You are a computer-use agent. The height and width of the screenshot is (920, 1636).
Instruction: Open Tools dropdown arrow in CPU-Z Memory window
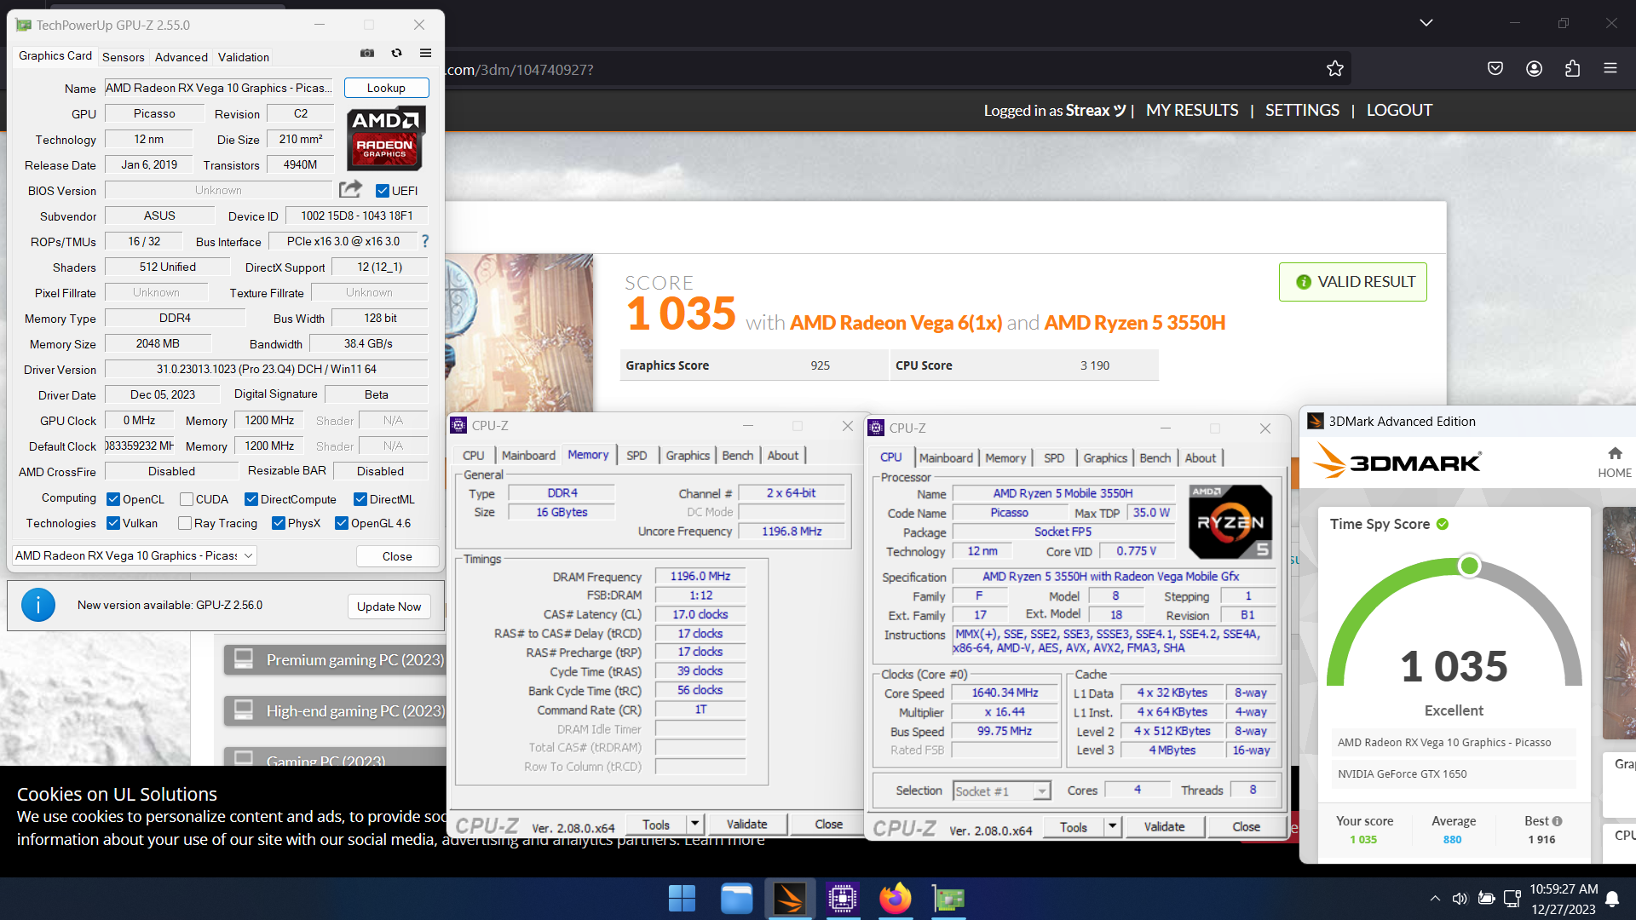694,824
